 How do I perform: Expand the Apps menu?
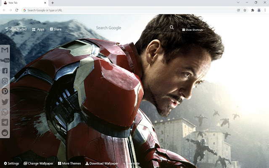(38, 29)
